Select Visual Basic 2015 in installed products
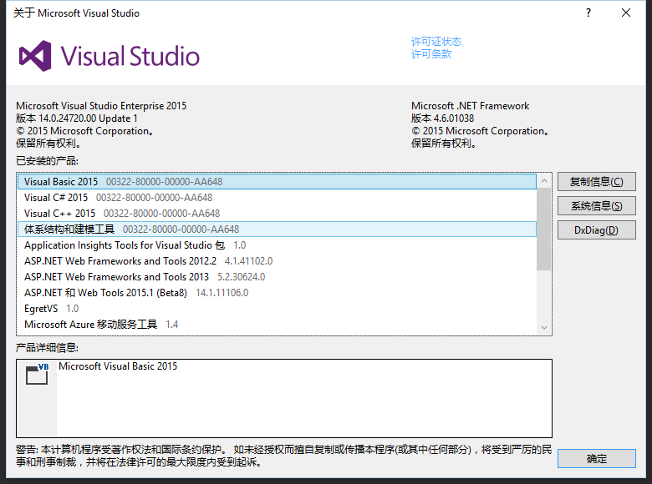 point(277,182)
